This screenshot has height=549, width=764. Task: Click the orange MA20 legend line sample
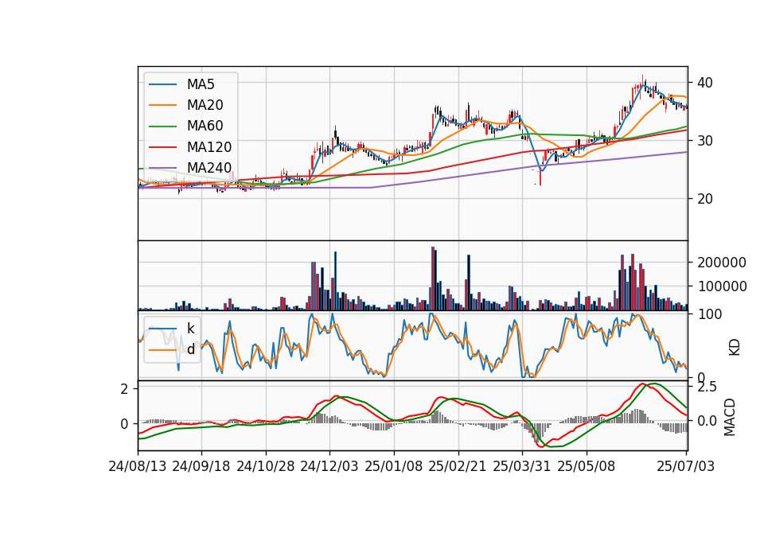162,105
